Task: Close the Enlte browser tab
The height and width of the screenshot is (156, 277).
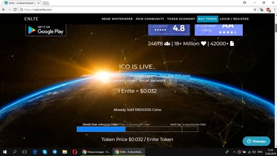Action: tap(39, 3)
